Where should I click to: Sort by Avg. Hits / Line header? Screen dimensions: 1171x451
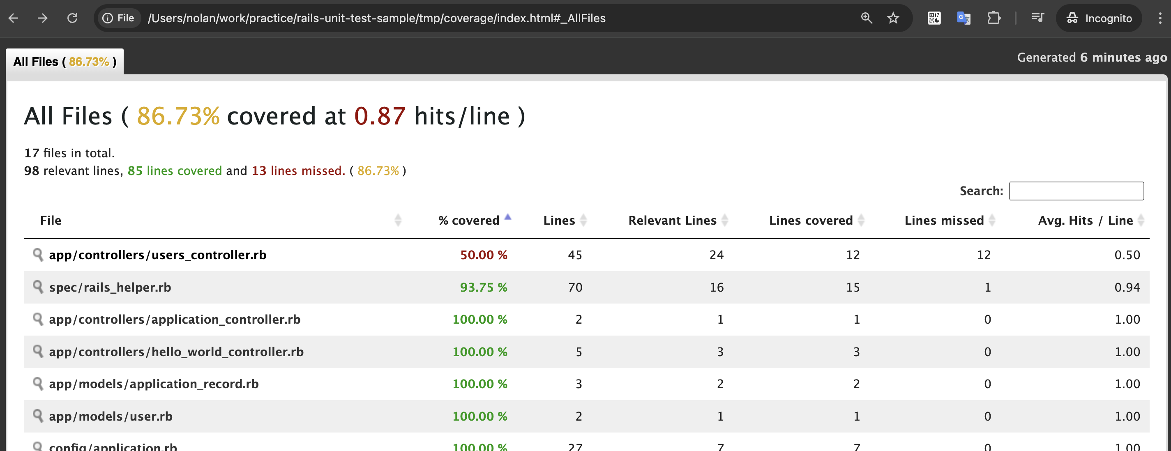tap(1085, 221)
